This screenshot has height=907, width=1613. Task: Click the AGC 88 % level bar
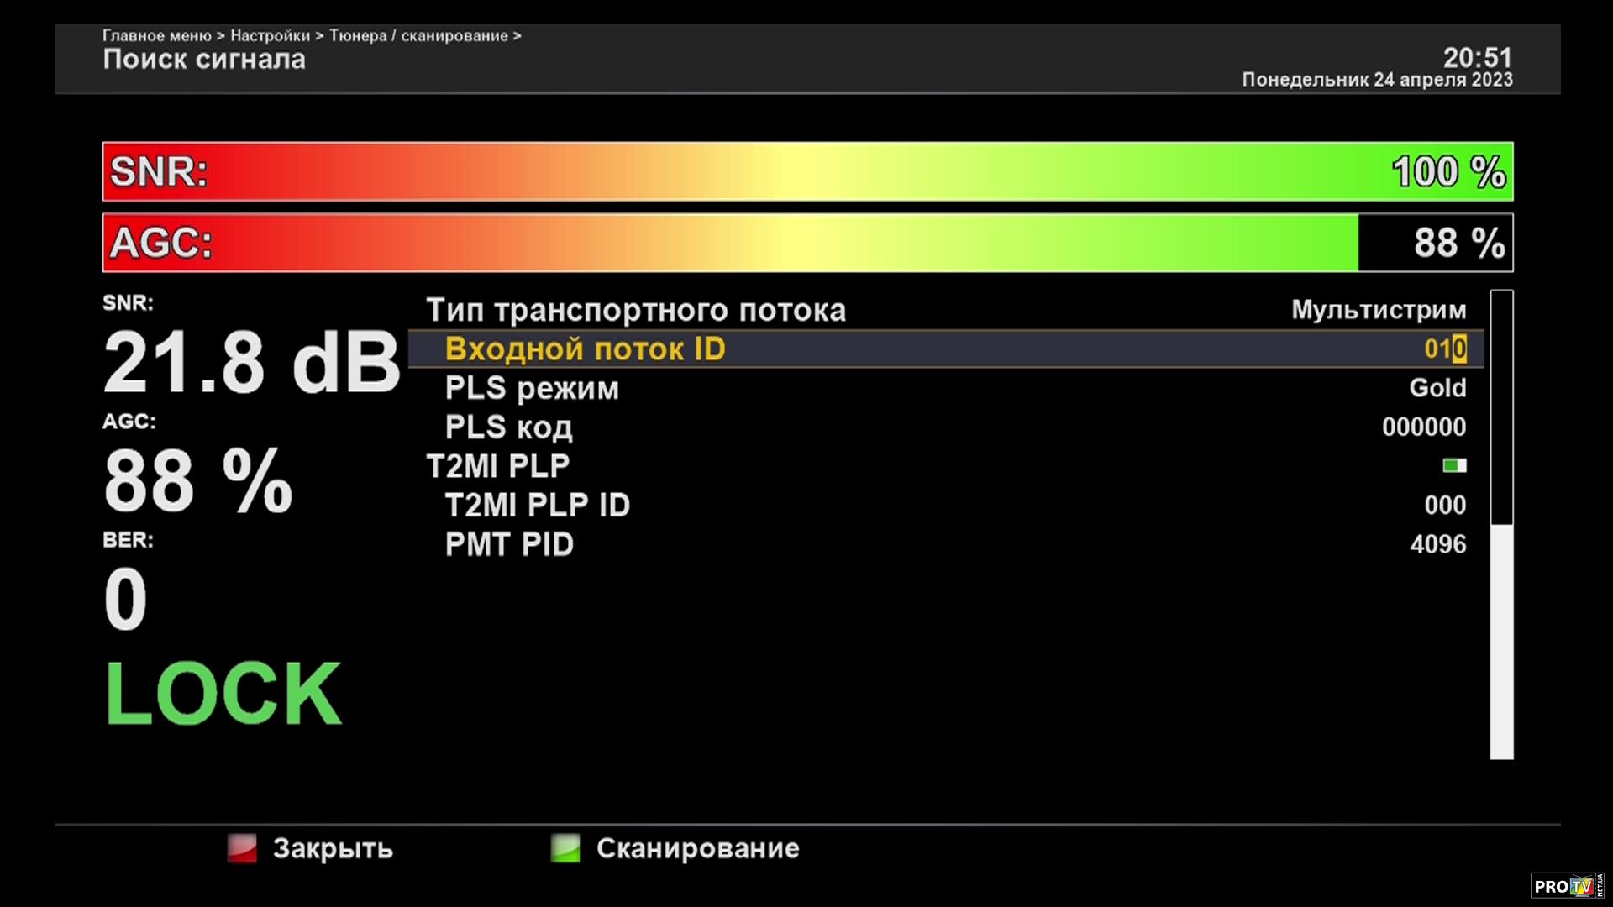(x=806, y=243)
